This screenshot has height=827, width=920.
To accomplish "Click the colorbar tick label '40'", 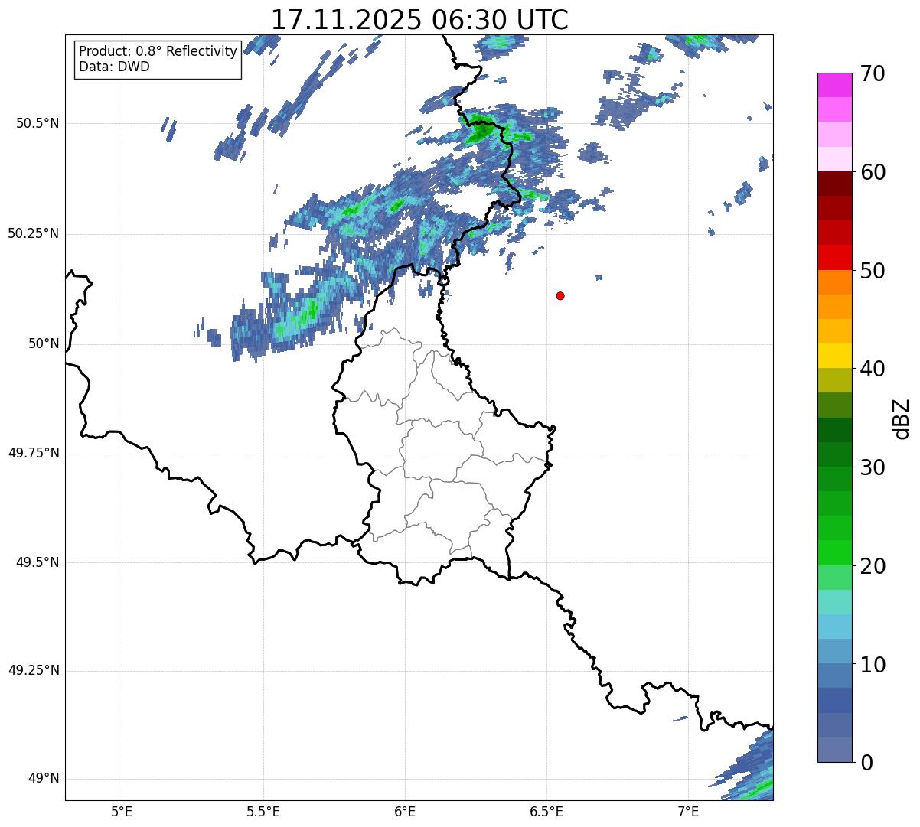I will point(872,369).
